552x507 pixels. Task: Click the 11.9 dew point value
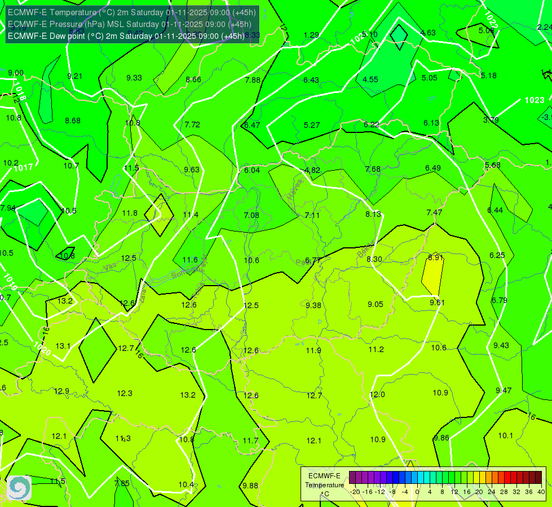click(313, 350)
